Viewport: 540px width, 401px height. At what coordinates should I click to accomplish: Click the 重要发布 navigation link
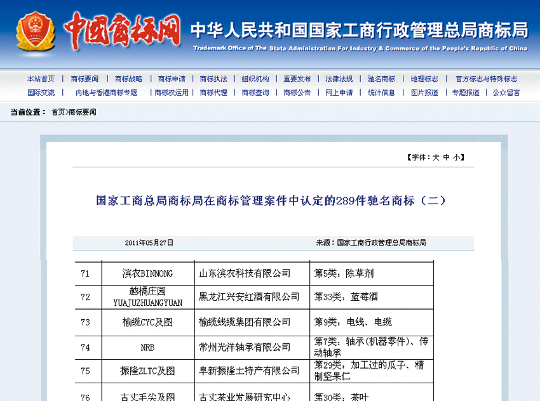[x=297, y=79]
